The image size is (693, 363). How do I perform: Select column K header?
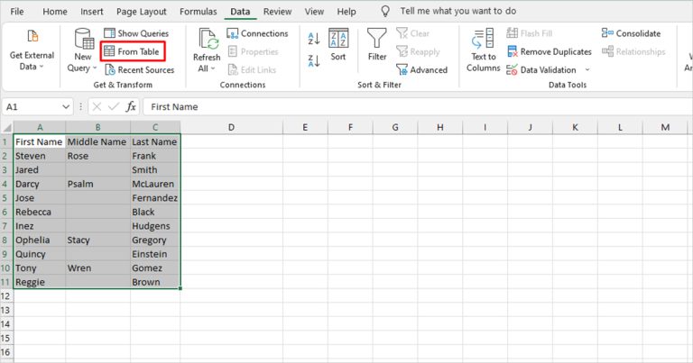575,128
